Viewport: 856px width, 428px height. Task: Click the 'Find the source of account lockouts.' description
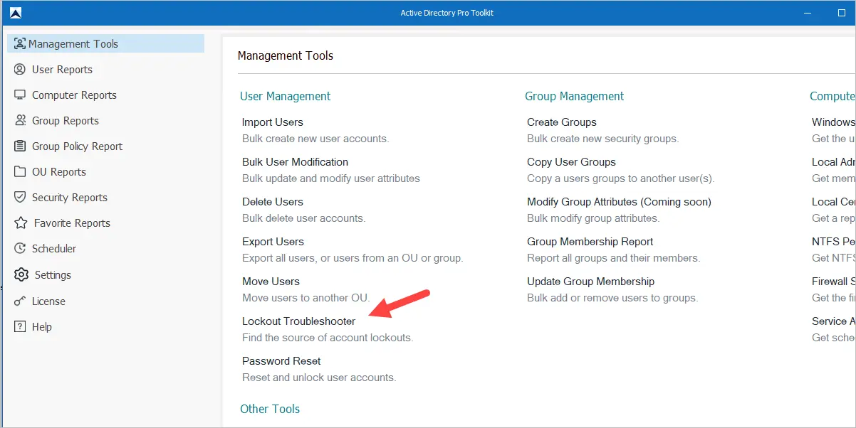328,337
